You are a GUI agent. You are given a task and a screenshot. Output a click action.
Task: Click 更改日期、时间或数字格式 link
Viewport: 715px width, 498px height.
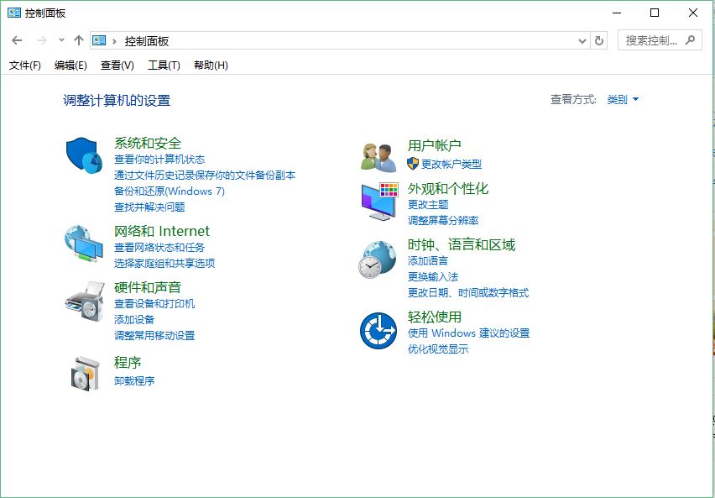[x=468, y=292]
